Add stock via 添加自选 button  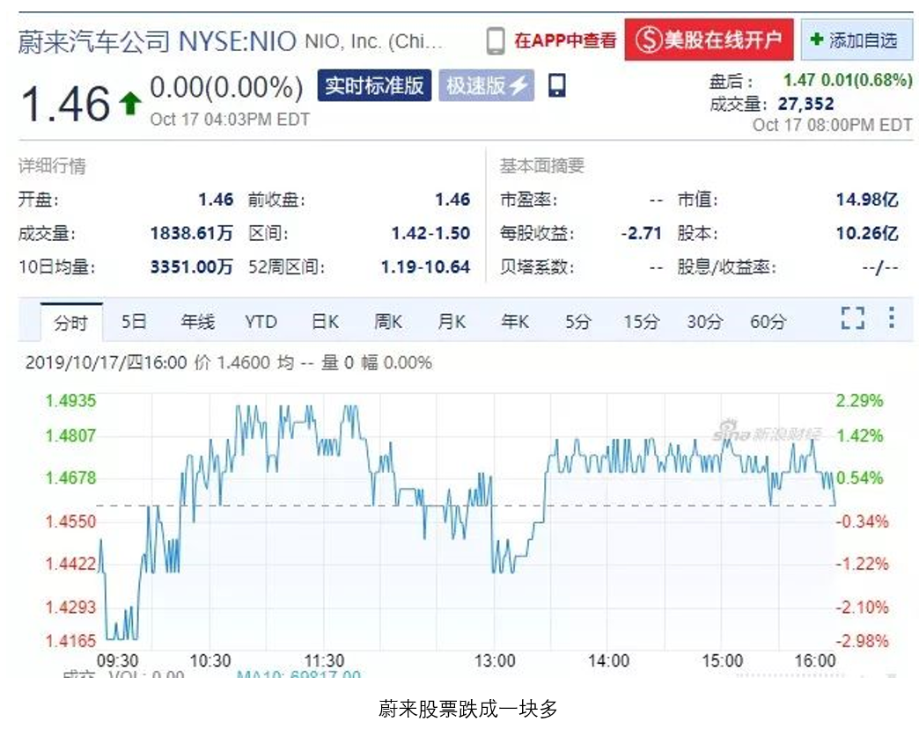pyautogui.click(x=857, y=40)
